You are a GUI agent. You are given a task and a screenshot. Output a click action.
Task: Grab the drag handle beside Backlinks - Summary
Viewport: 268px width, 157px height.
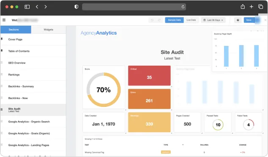tap(2, 86)
